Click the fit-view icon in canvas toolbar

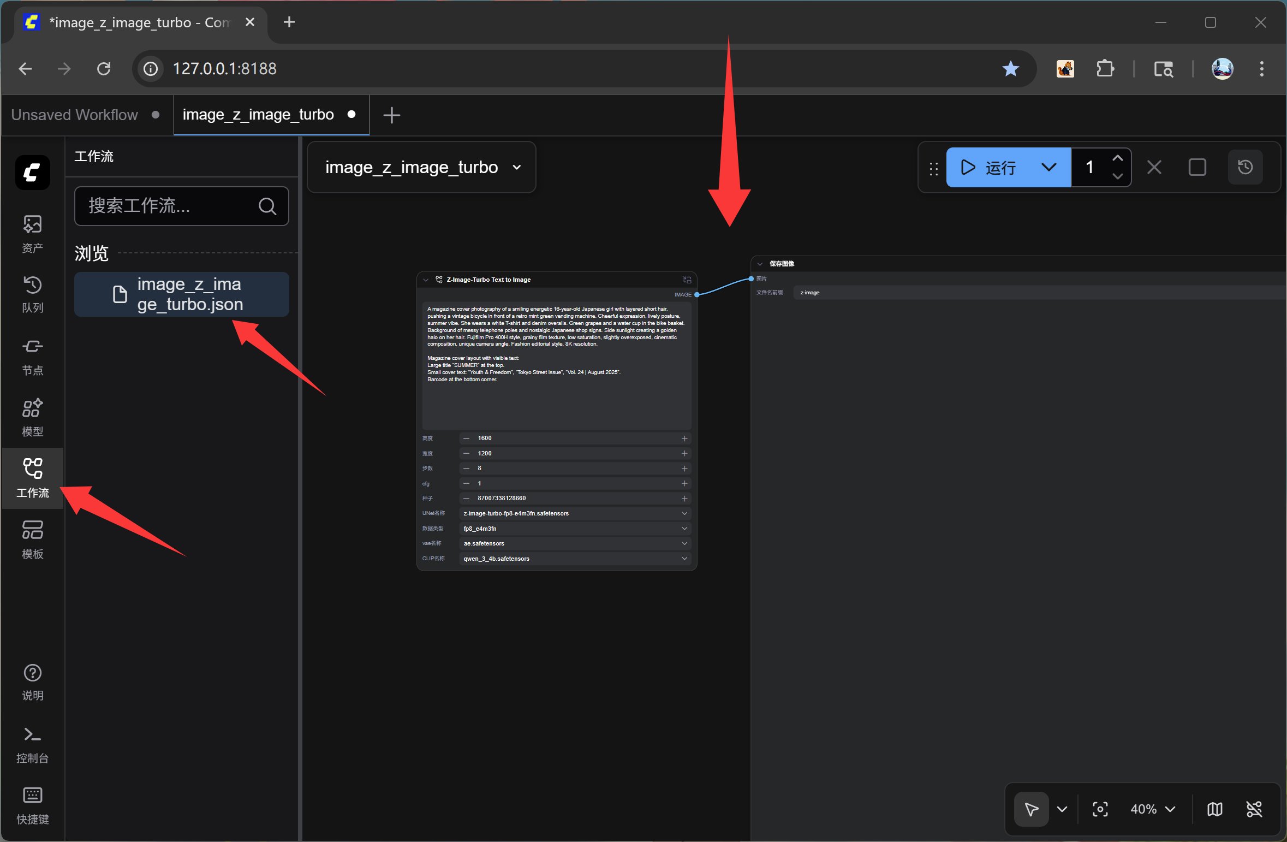point(1100,809)
